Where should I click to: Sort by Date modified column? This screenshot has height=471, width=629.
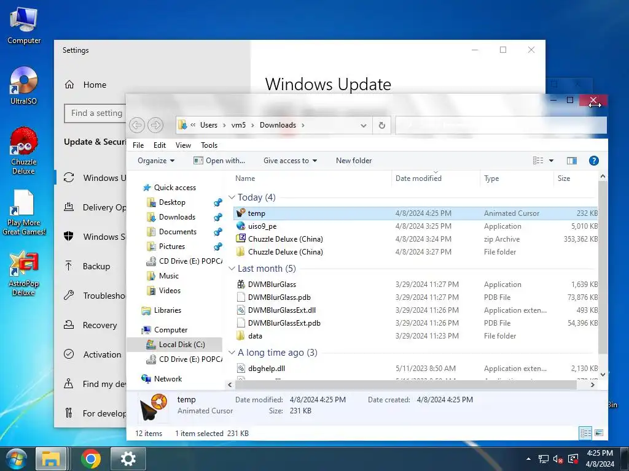[x=436, y=178]
